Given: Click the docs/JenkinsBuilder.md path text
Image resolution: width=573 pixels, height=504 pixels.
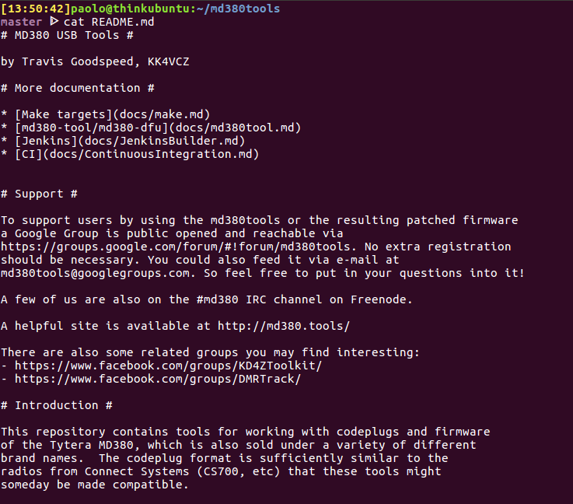Looking at the screenshot, I should tap(161, 141).
